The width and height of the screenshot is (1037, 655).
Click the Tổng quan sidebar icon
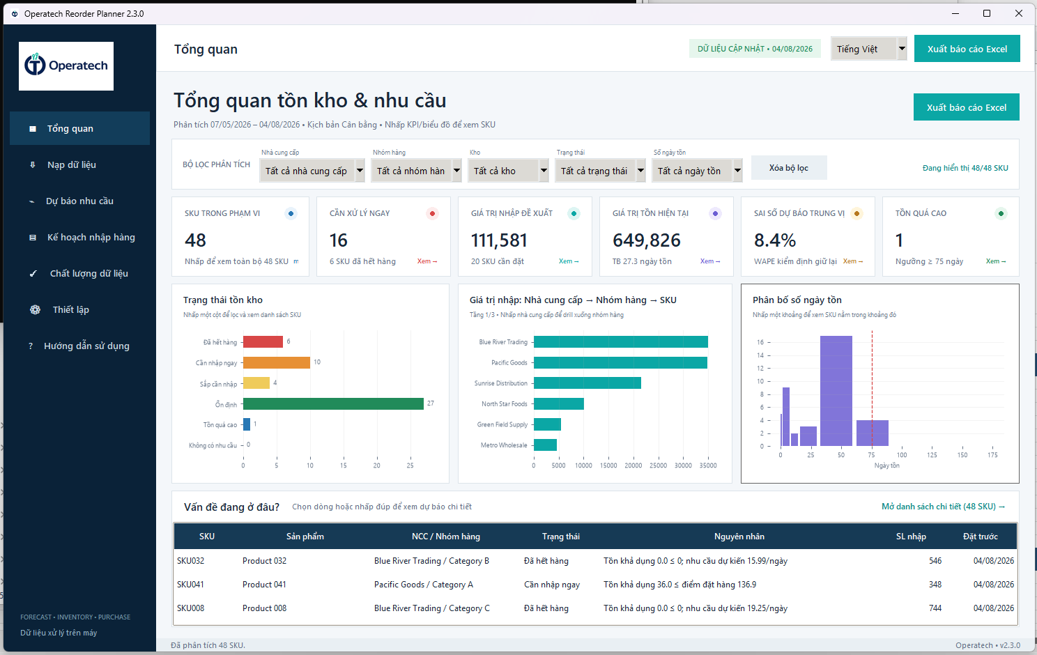(33, 129)
